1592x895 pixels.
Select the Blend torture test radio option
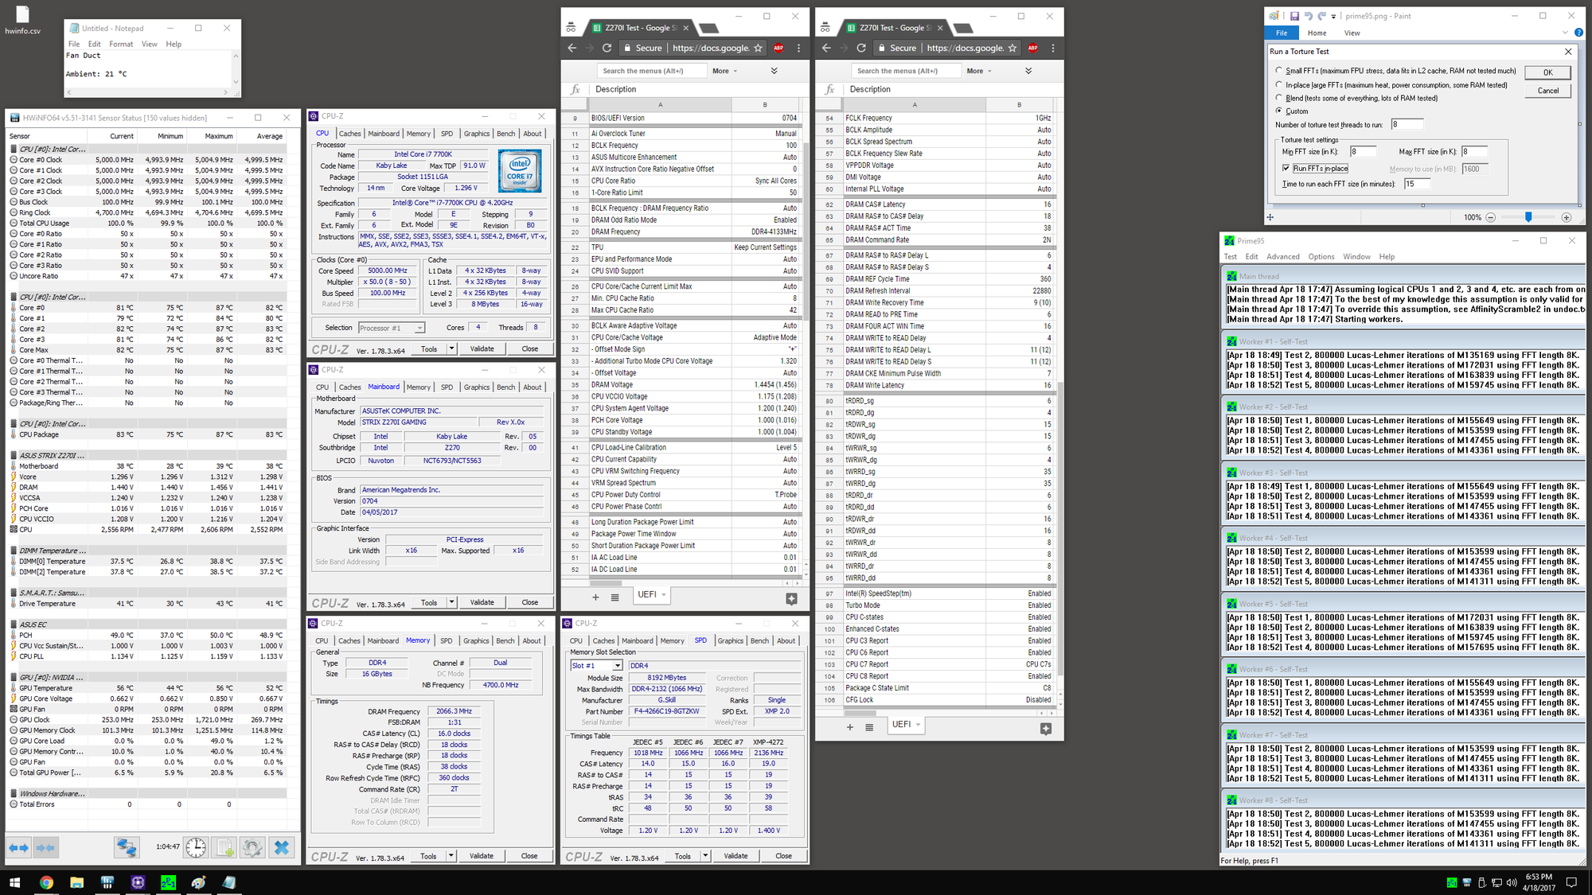click(1279, 98)
